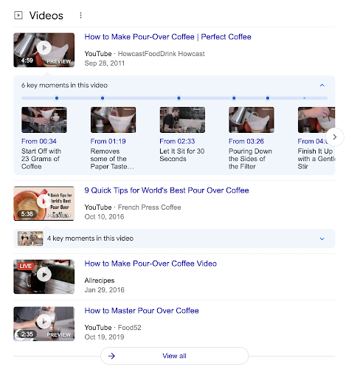Open the three-dot menu beside Videos
Viewport: 346px width, 378px height.
pyautogui.click(x=80, y=16)
